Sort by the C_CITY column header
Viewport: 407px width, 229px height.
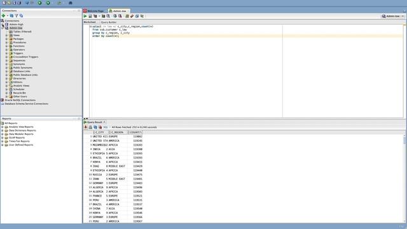click(101, 132)
